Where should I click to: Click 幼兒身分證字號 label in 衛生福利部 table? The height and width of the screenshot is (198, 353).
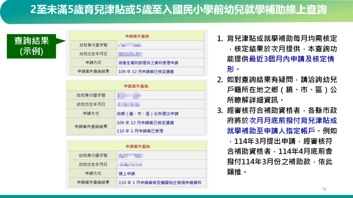coord(93,45)
